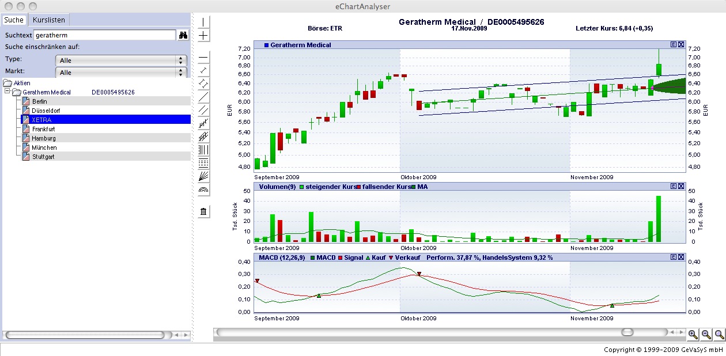This screenshot has height=356, width=726.
Task: Select the Fibonacci arcs tool
Action: 203,190
